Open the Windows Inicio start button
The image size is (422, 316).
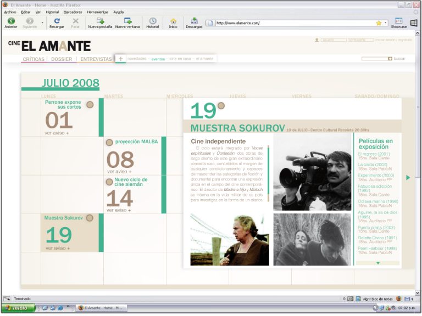click(x=18, y=308)
